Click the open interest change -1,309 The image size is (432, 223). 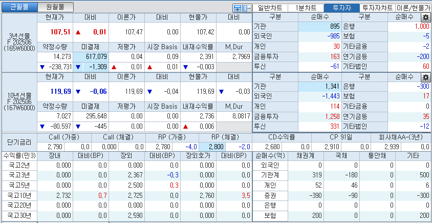pos(98,67)
